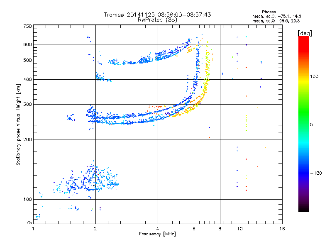Click the y-axis label '750'
Viewport: 332px width, 249px height.
tap(27, 26)
